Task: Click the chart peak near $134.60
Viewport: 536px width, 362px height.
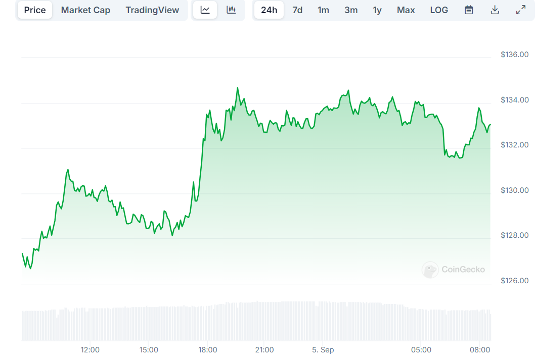Action: coord(237,88)
